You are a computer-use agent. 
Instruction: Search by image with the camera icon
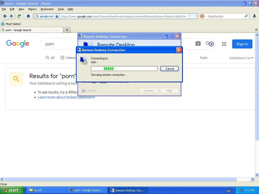[x=198, y=43]
